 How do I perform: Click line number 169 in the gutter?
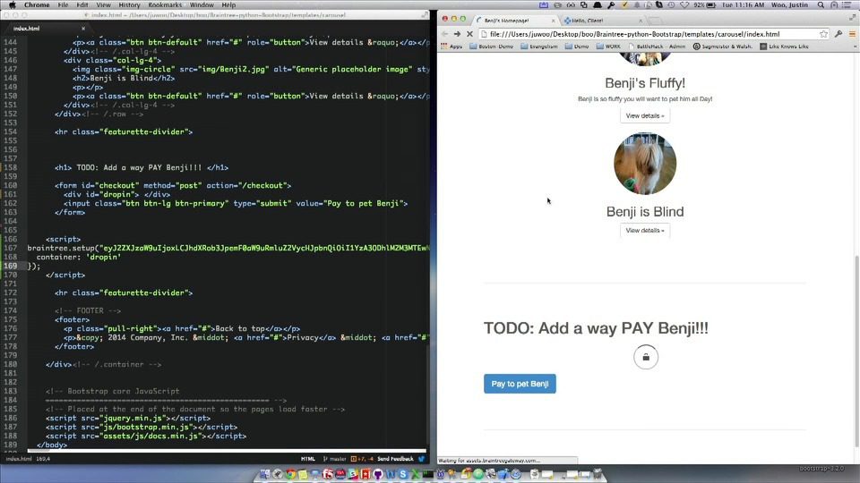11,267
